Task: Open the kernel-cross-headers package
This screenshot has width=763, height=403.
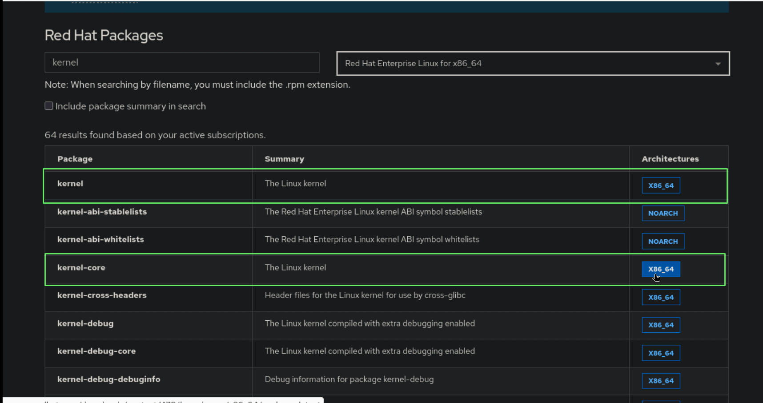Action: (102, 295)
